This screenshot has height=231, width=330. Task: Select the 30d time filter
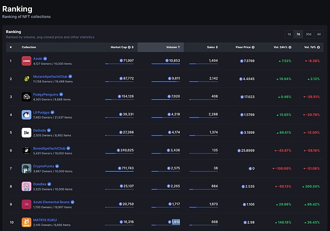click(308, 34)
